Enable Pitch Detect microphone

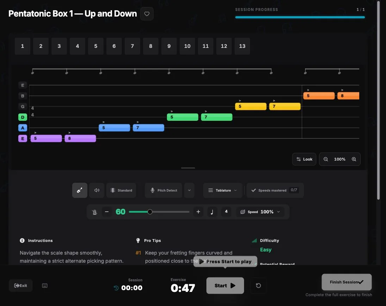point(163,190)
